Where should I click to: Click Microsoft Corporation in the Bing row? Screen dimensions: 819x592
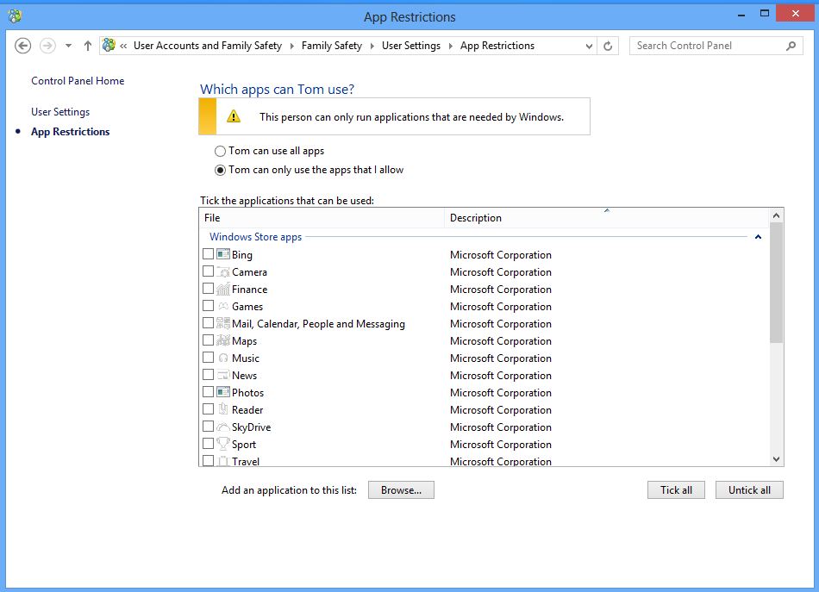point(500,255)
